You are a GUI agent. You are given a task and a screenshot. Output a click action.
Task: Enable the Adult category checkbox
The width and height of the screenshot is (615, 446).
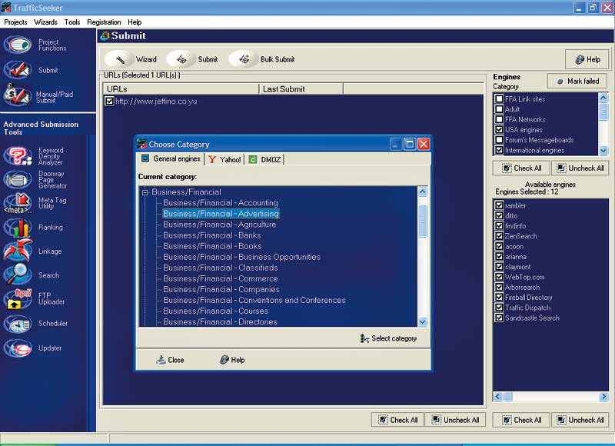[499, 109]
